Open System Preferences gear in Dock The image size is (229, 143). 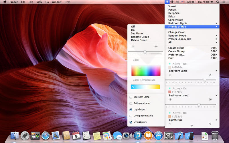[169, 136]
